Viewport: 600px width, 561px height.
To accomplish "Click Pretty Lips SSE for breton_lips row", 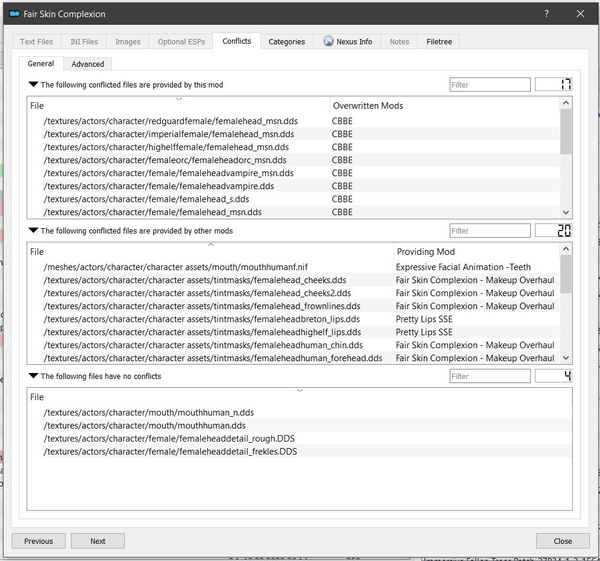I will [424, 319].
